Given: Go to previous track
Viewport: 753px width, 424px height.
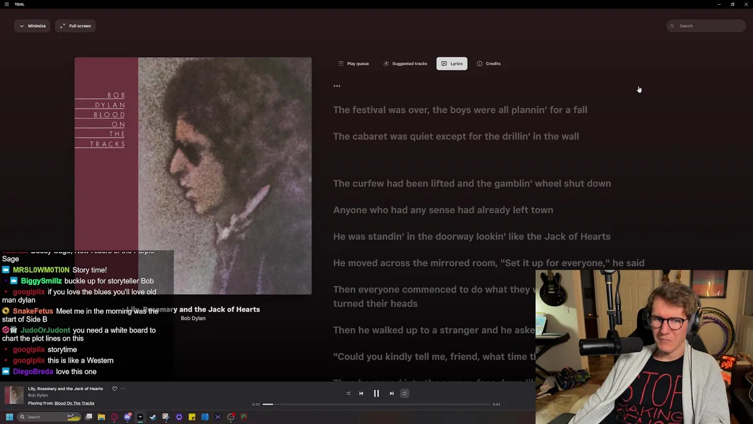Looking at the screenshot, I should 361,393.
